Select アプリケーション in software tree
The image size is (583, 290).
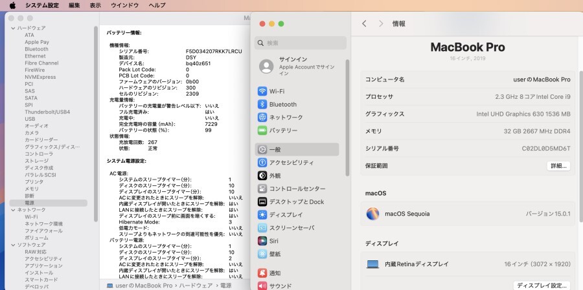pos(43,266)
